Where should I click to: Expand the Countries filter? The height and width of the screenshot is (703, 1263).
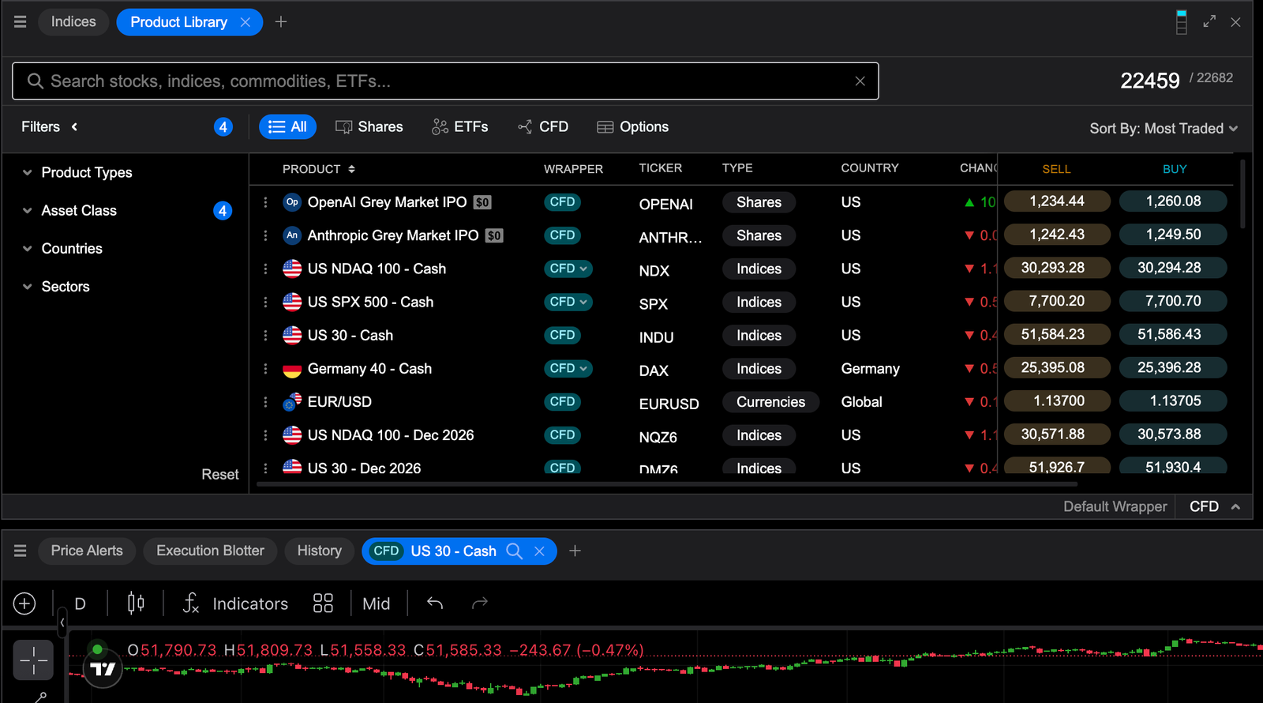click(62, 248)
